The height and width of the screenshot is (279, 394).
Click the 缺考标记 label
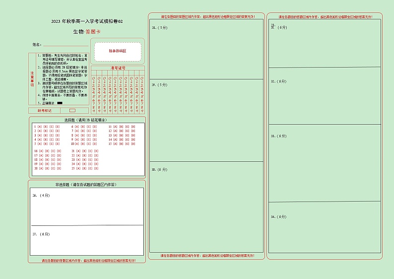[45, 111]
